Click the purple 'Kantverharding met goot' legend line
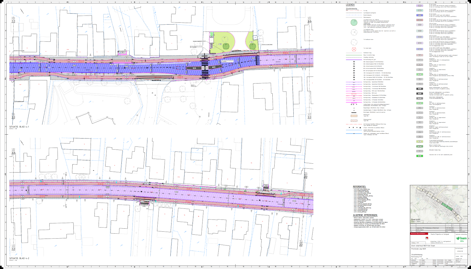This screenshot has width=471, height=269. (354, 59)
